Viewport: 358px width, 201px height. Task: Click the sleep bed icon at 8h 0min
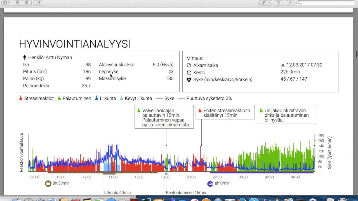210,183
